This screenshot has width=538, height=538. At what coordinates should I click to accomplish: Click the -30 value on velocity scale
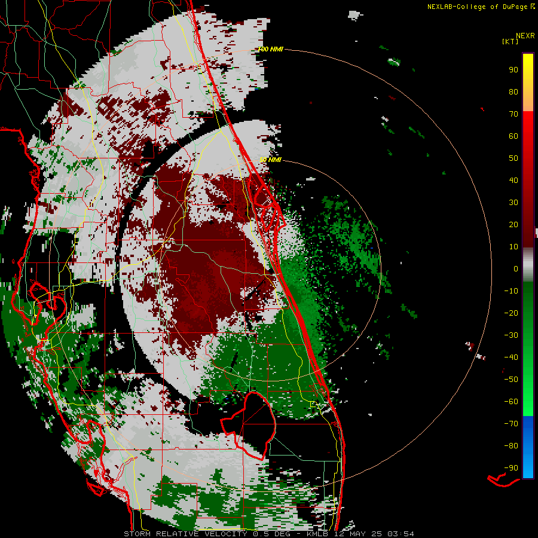(x=511, y=335)
